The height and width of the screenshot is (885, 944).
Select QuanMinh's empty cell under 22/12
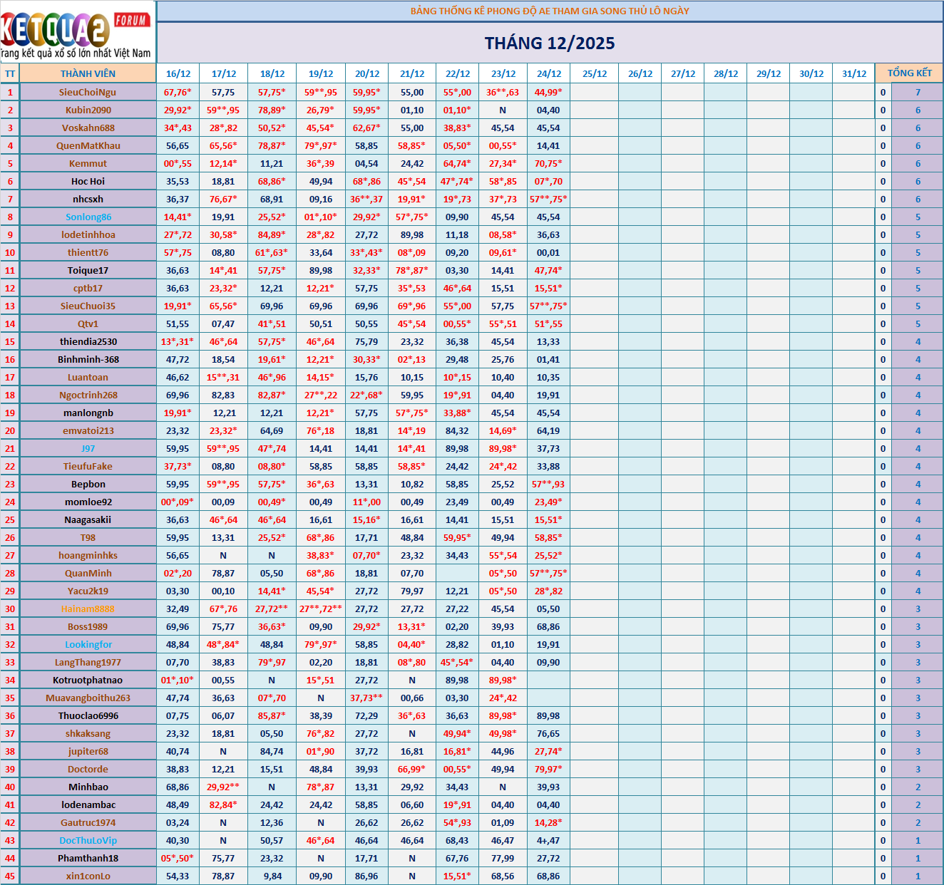point(457,573)
